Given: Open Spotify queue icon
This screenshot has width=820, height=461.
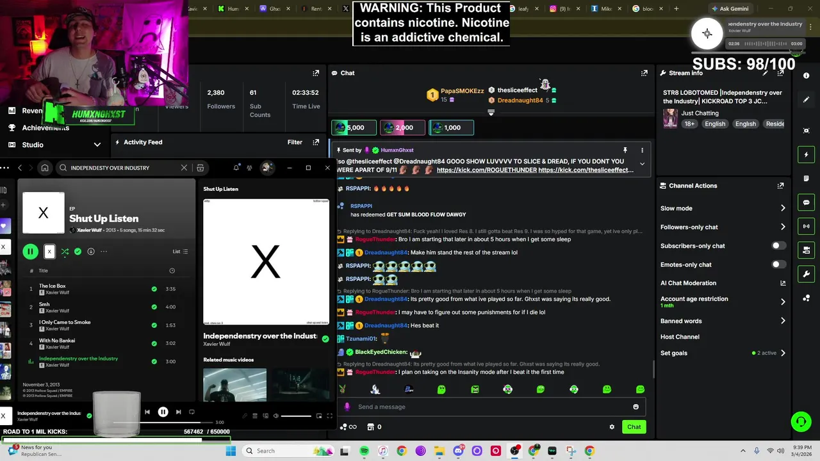Looking at the screenshot, I should (x=255, y=416).
